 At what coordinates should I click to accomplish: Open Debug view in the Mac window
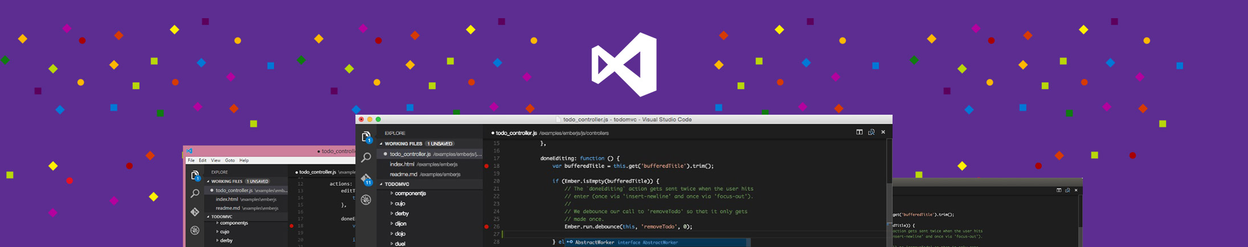(x=366, y=200)
